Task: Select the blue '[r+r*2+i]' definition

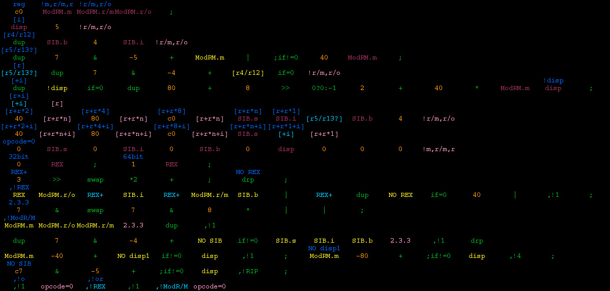Action: (19, 127)
